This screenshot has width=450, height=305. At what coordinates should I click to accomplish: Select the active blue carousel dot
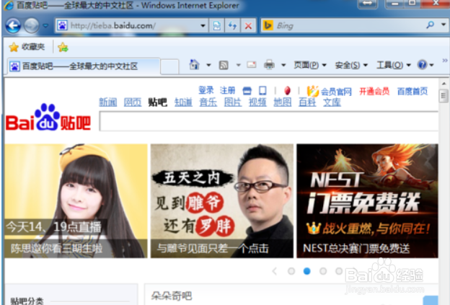(306, 271)
